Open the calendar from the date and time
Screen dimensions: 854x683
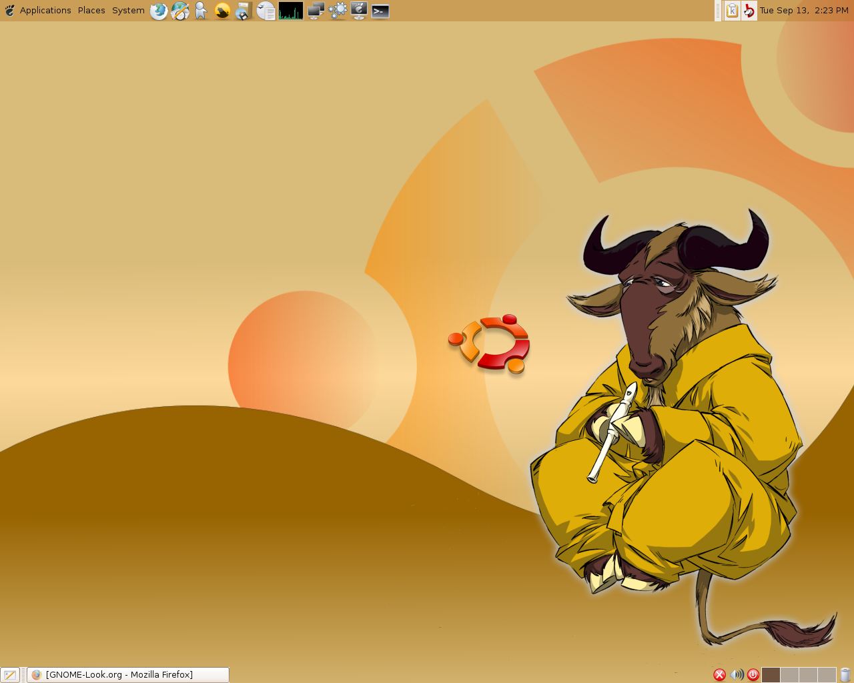(804, 10)
